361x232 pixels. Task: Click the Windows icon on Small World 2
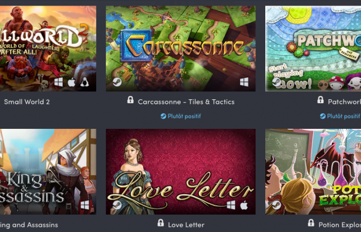(58, 82)
